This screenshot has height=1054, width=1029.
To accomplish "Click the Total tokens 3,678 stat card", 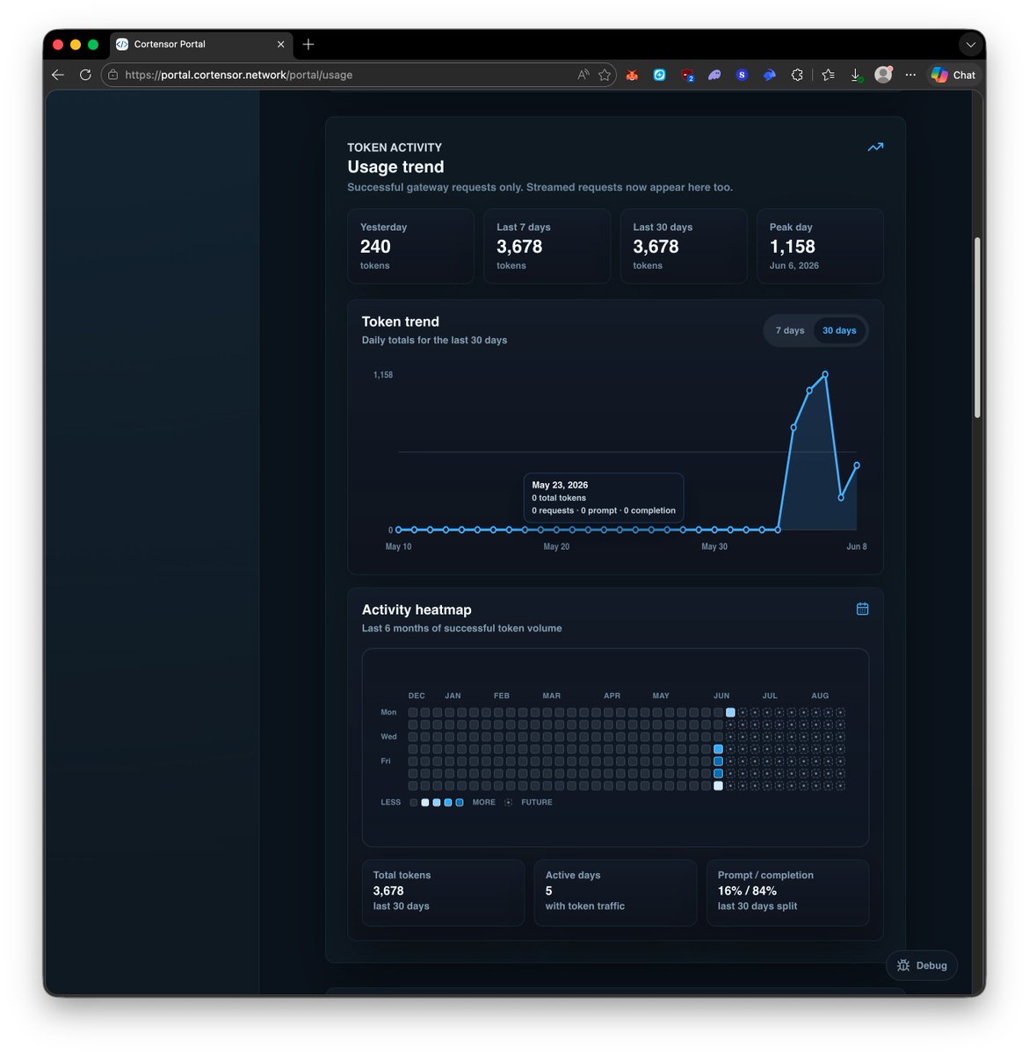I will (x=443, y=892).
